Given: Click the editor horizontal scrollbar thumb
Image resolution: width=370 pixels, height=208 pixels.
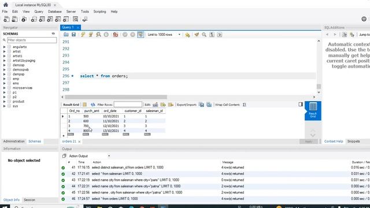Looking at the screenshot, I should (x=116, y=97).
